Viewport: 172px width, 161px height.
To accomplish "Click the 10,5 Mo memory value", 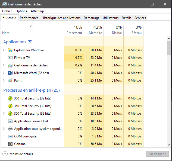I will click(96, 121).
